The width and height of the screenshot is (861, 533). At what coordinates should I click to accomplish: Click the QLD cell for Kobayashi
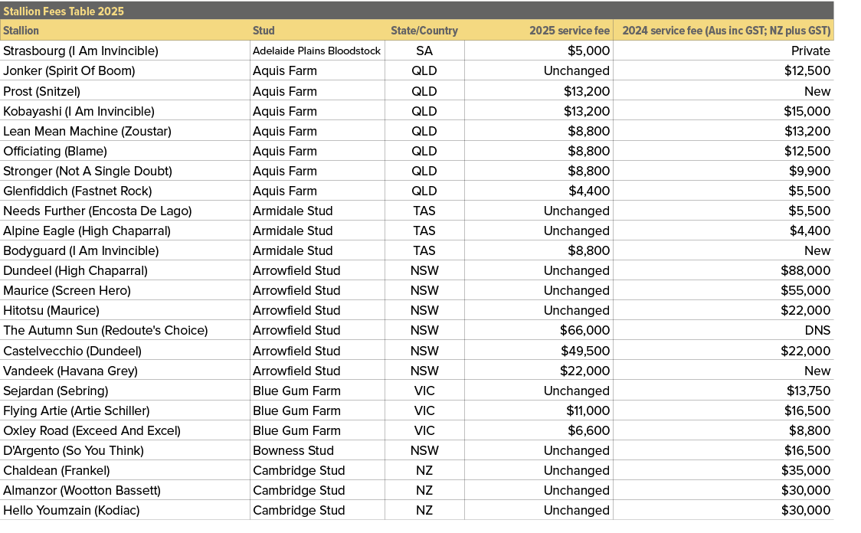[x=424, y=110]
